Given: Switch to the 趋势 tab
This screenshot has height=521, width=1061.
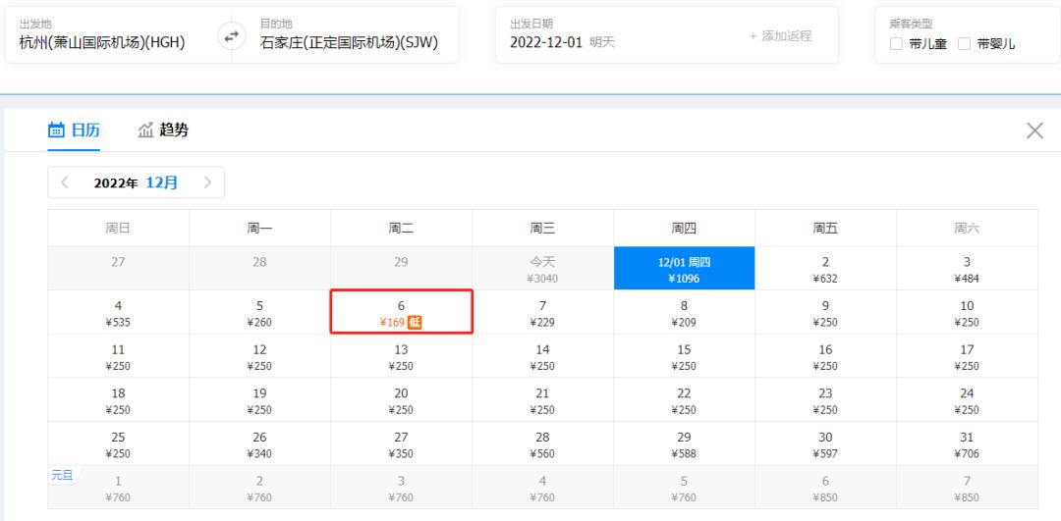Looking at the screenshot, I should [x=163, y=130].
